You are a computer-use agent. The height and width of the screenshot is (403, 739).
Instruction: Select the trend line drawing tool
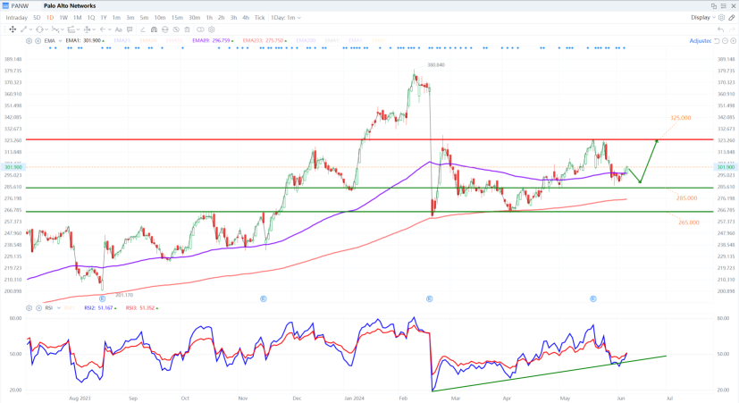pos(23,29)
